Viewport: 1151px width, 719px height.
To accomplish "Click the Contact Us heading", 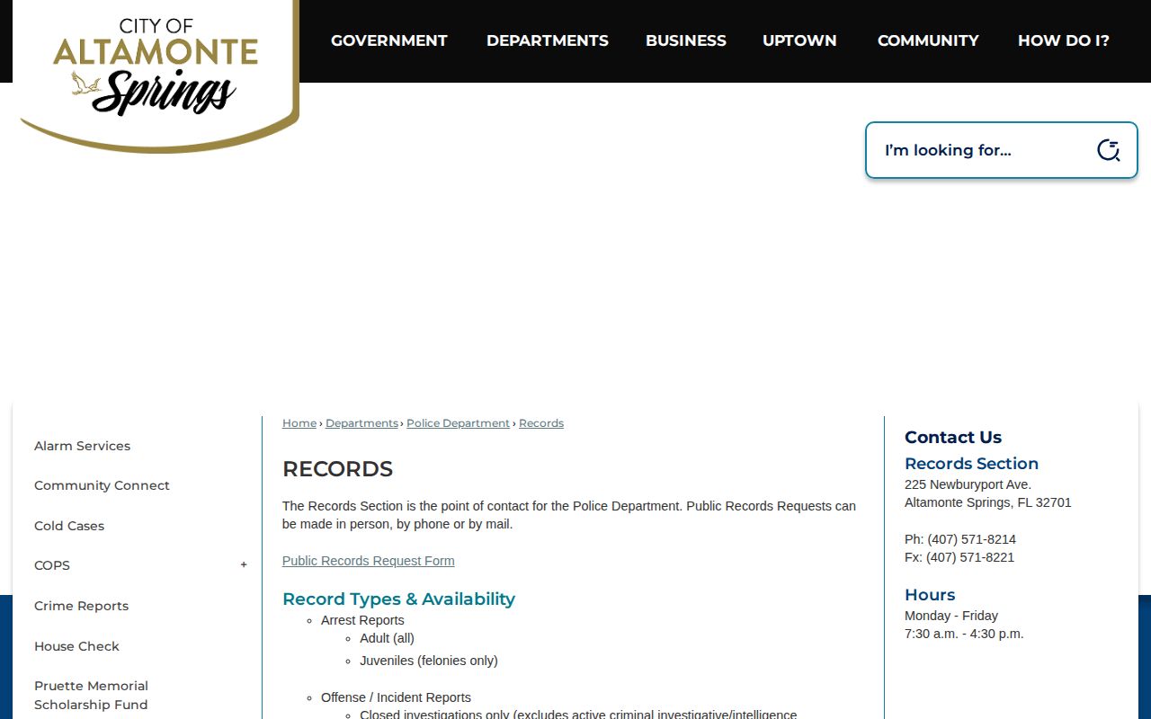I will [953, 438].
